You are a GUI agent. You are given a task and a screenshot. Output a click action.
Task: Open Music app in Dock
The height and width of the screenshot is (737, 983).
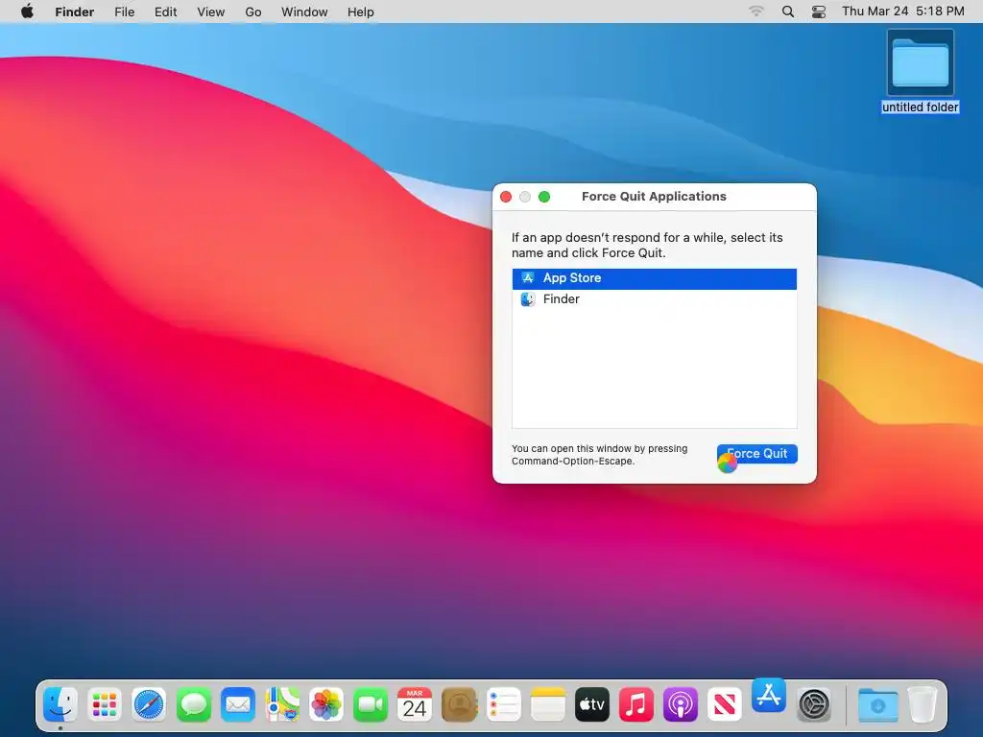(x=636, y=704)
